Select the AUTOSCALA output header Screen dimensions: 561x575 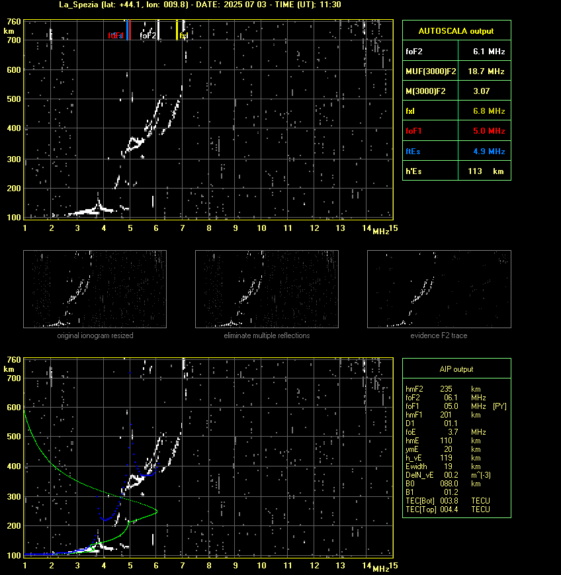(x=456, y=31)
